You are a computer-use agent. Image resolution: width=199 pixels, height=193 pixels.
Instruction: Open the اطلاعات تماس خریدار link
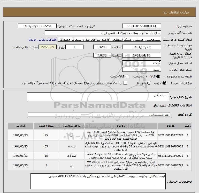coord(43,40)
